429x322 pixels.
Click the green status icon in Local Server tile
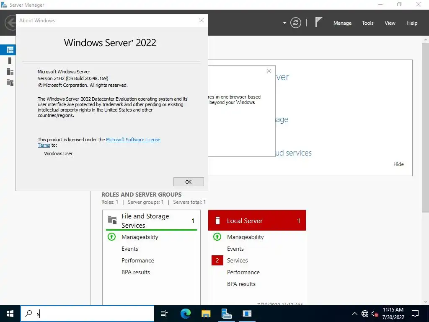pyautogui.click(x=217, y=237)
